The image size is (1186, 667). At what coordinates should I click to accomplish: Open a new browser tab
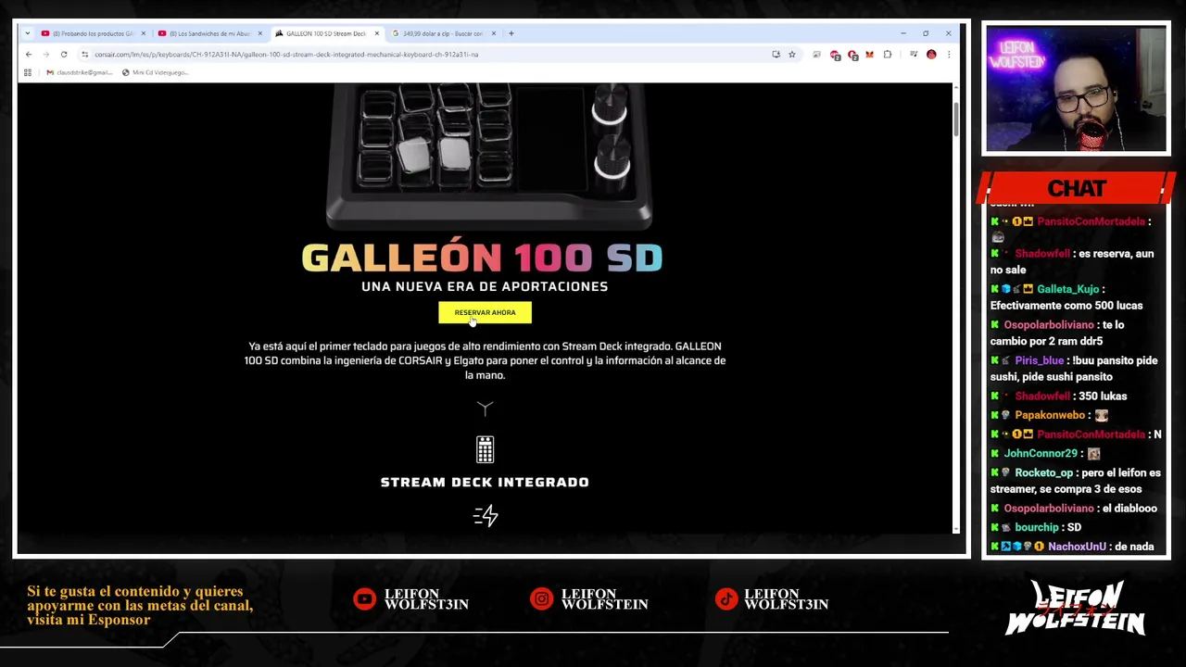pyautogui.click(x=511, y=33)
